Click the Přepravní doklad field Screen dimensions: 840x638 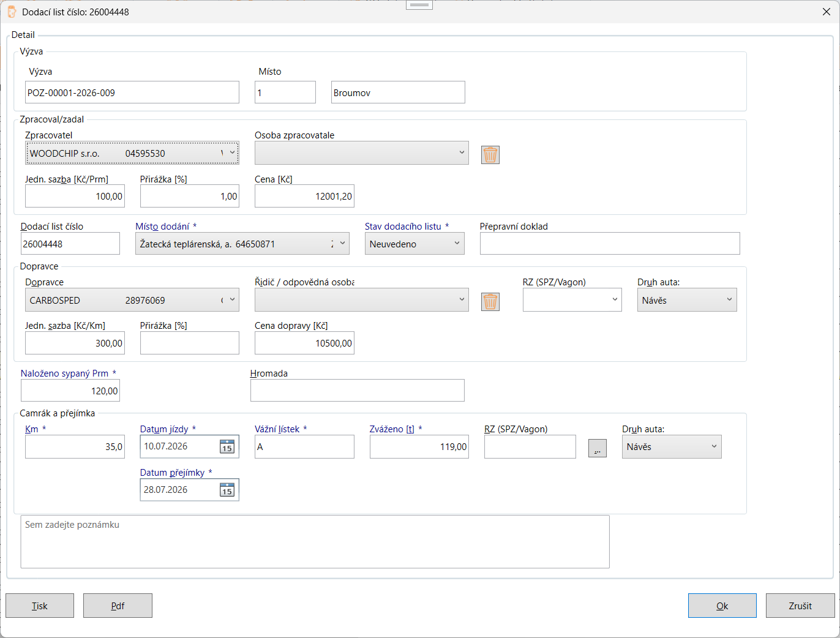pos(610,244)
